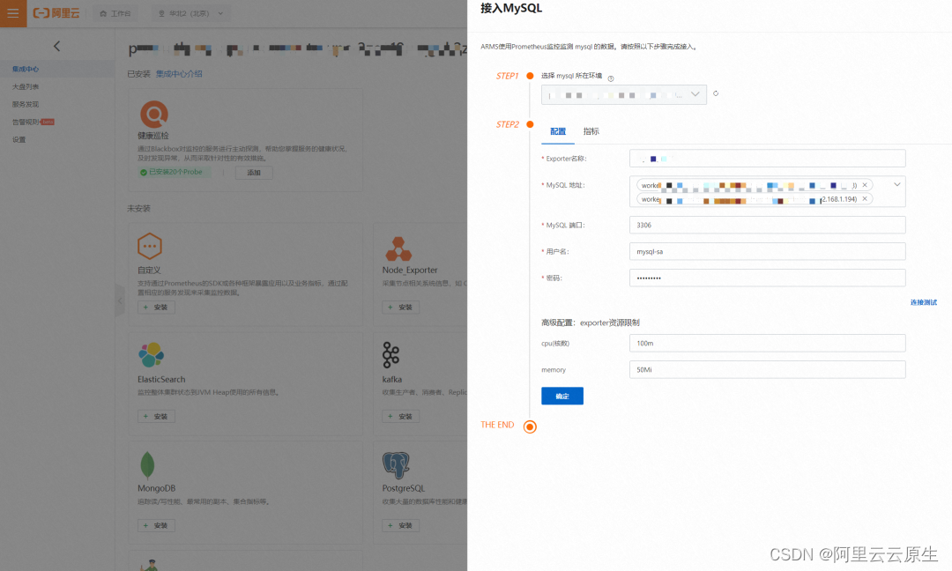Click the kafka icon
Screen dimensions: 952x571
point(391,355)
